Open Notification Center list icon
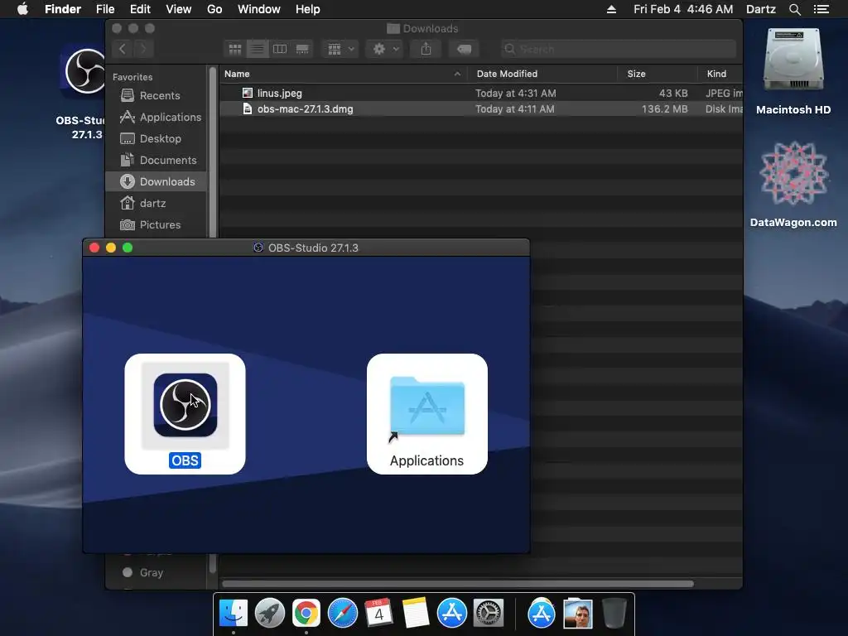 (x=821, y=9)
